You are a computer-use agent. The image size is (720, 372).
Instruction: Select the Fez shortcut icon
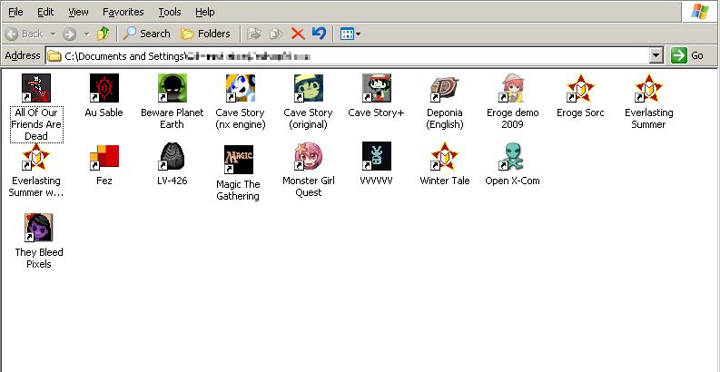(x=104, y=156)
